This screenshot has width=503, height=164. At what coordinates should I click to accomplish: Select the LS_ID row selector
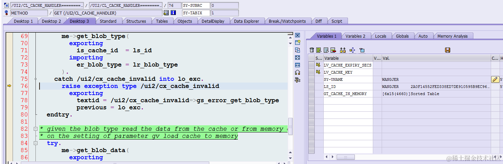point(311,87)
